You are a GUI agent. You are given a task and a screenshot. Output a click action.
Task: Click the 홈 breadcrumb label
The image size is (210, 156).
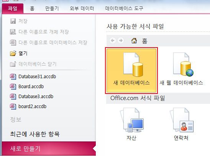pos(144,41)
